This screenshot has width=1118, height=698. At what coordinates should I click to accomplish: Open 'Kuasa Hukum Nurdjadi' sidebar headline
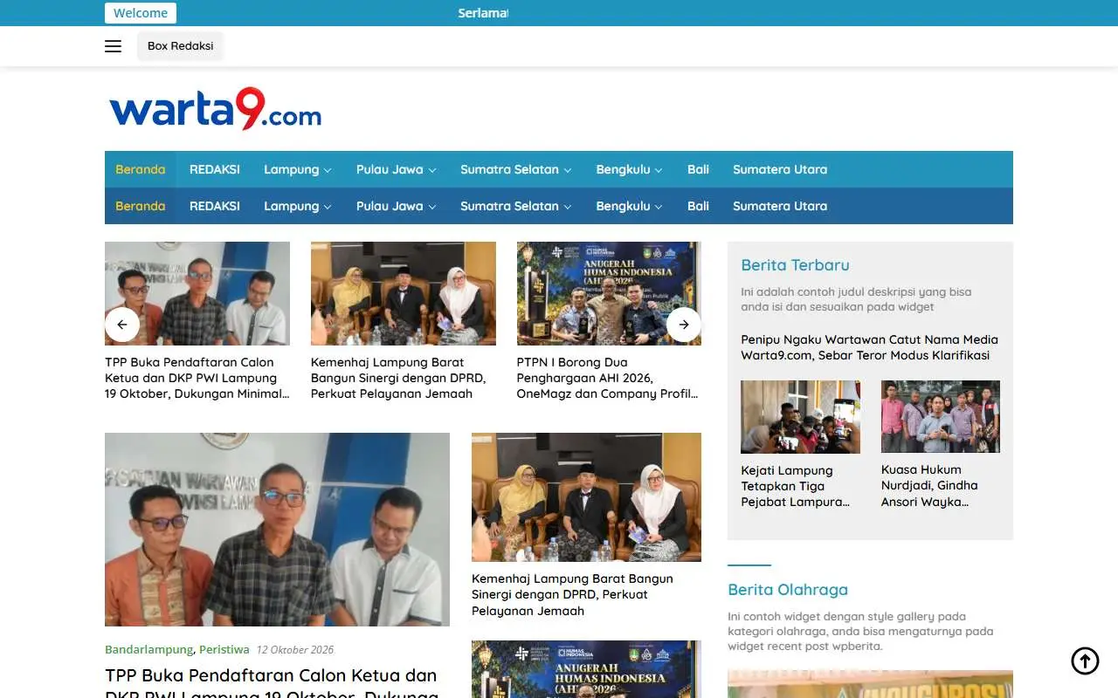929,486
